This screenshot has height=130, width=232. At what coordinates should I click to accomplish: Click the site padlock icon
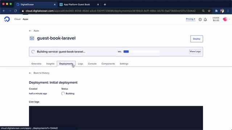(x=22, y=11)
